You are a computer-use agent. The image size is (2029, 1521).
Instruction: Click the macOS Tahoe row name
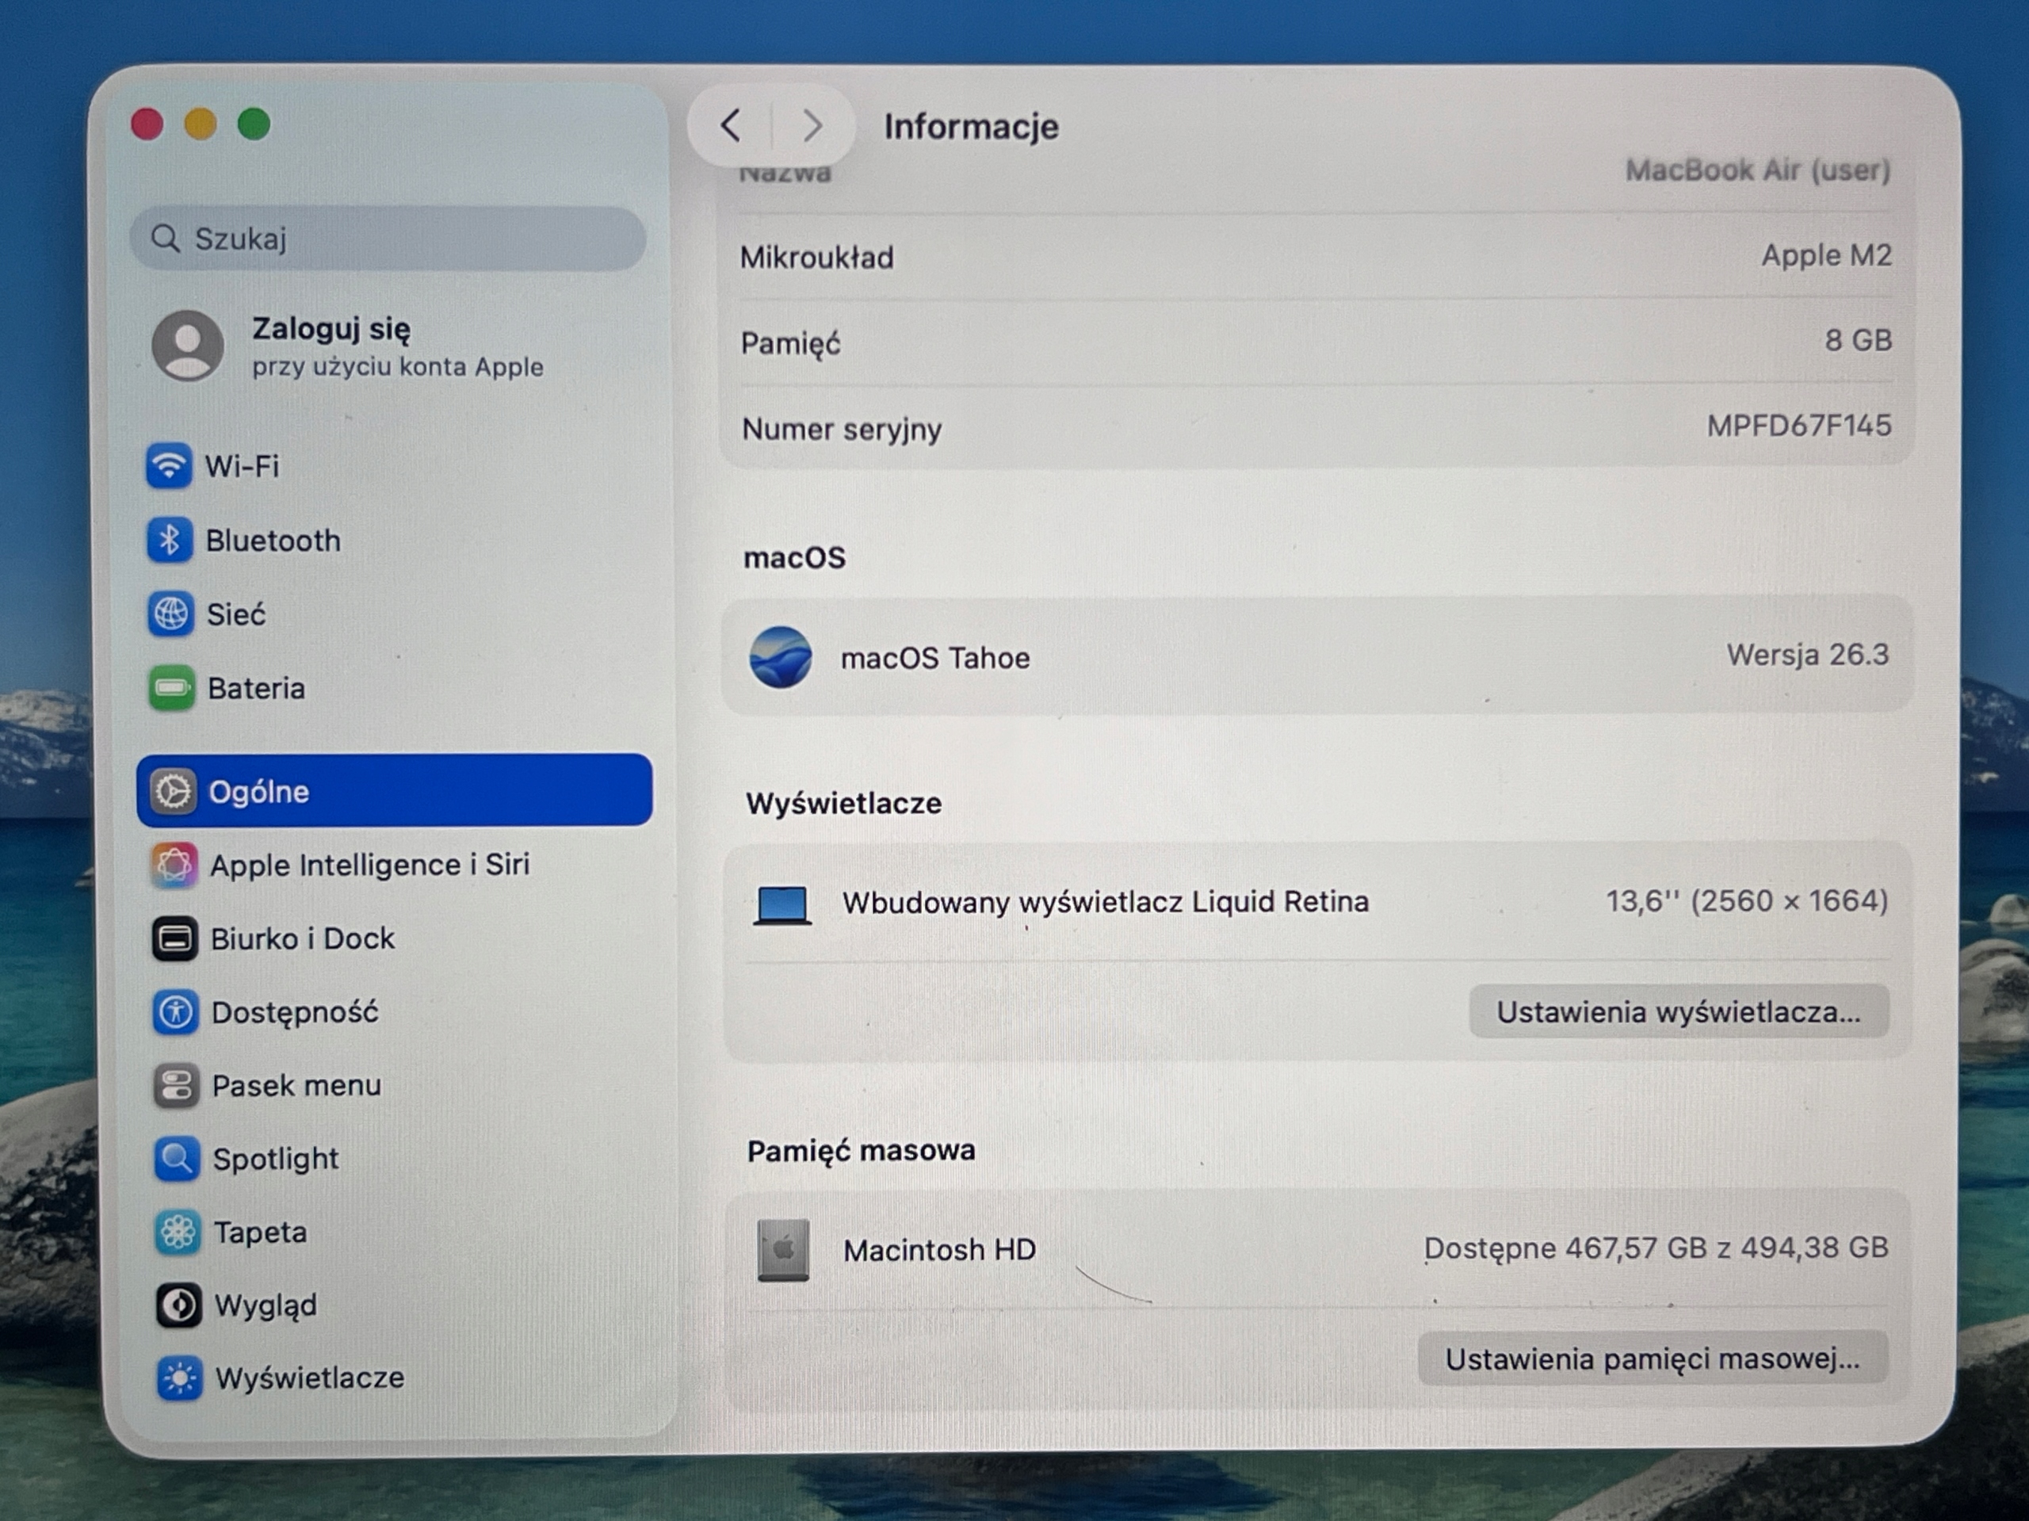[935, 658]
